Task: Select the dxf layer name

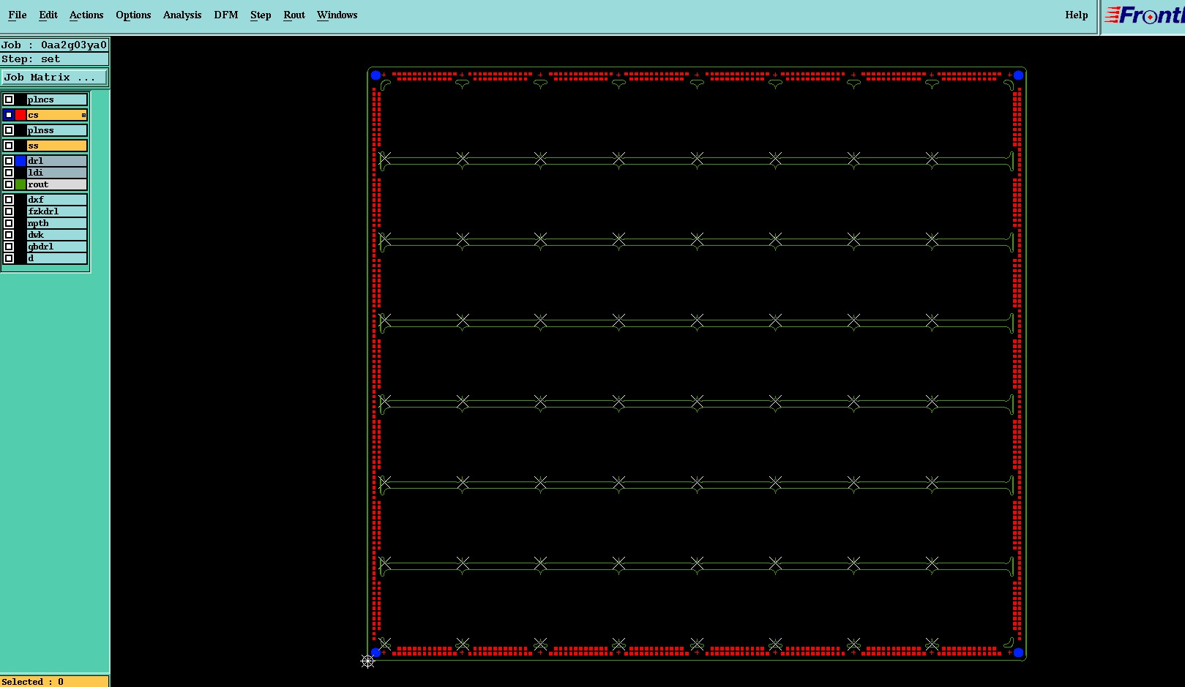Action: 57,200
